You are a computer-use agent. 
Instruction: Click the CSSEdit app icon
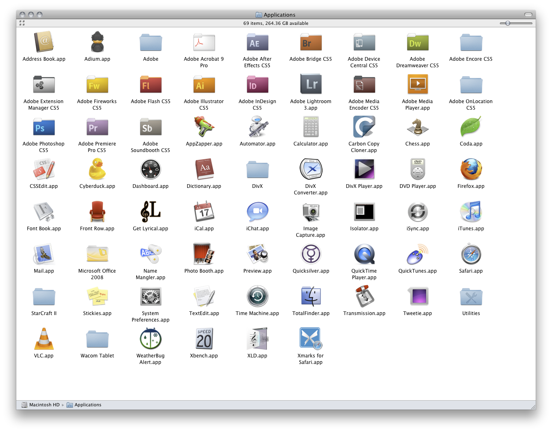tap(44, 169)
